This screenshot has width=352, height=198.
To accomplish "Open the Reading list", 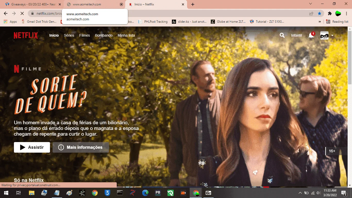I will 337,22.
